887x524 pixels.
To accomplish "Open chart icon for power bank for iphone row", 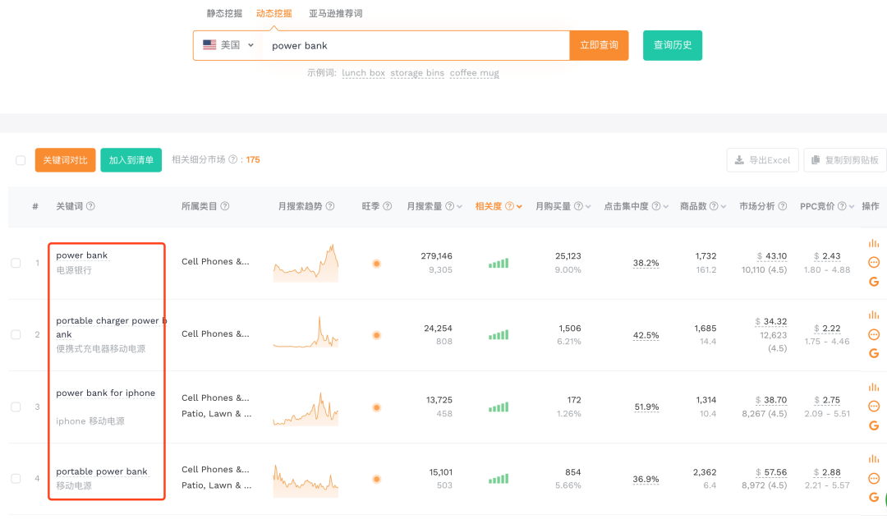I will click(x=873, y=386).
